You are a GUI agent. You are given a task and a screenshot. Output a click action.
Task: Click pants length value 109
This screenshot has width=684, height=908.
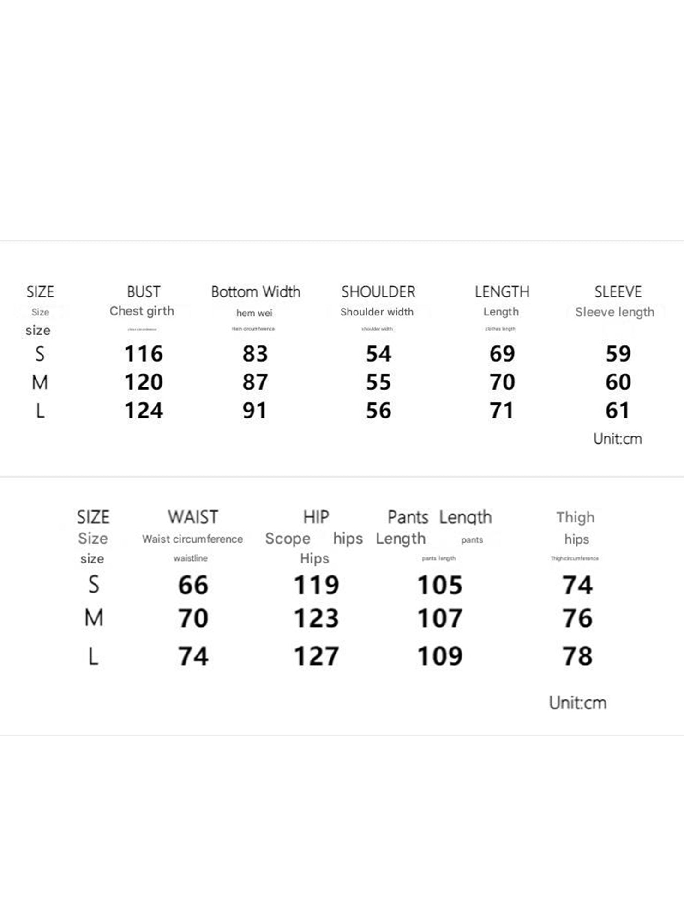click(439, 656)
